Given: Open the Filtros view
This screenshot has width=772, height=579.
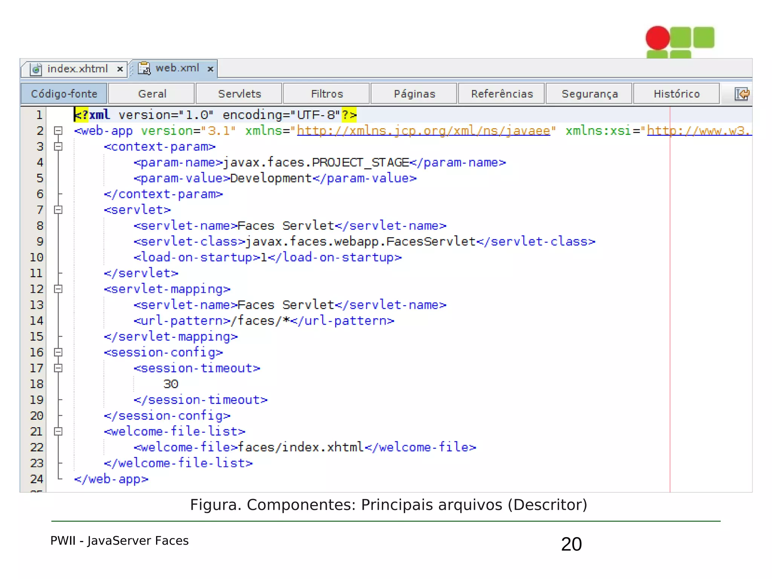Looking at the screenshot, I should (x=326, y=93).
